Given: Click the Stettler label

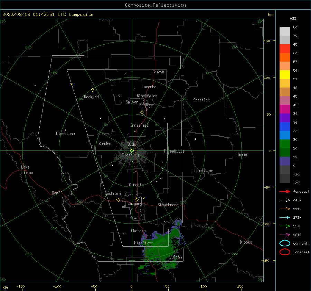Looking at the screenshot, I should point(201,100).
